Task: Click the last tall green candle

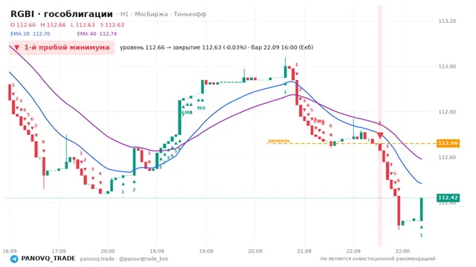Action: 422,209
